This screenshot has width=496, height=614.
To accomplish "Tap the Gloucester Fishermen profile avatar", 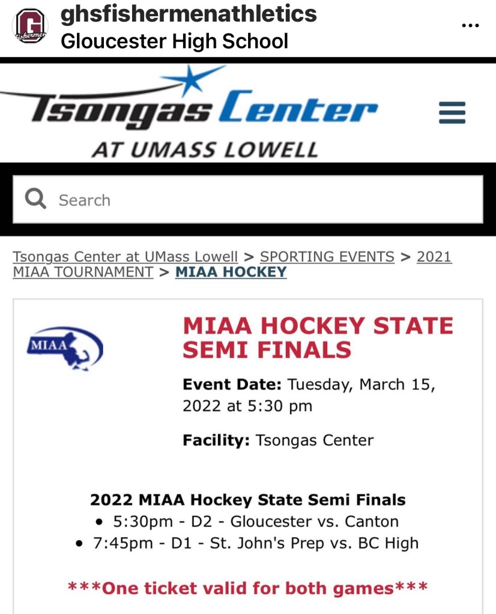I will point(31,26).
